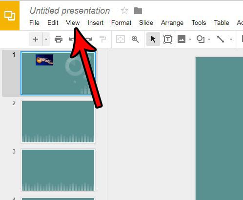
Task: Open the move-to-folder icon
Action: coord(138,11)
